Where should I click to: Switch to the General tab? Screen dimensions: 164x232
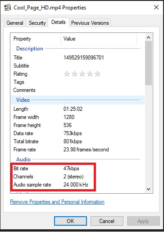coord(15,23)
